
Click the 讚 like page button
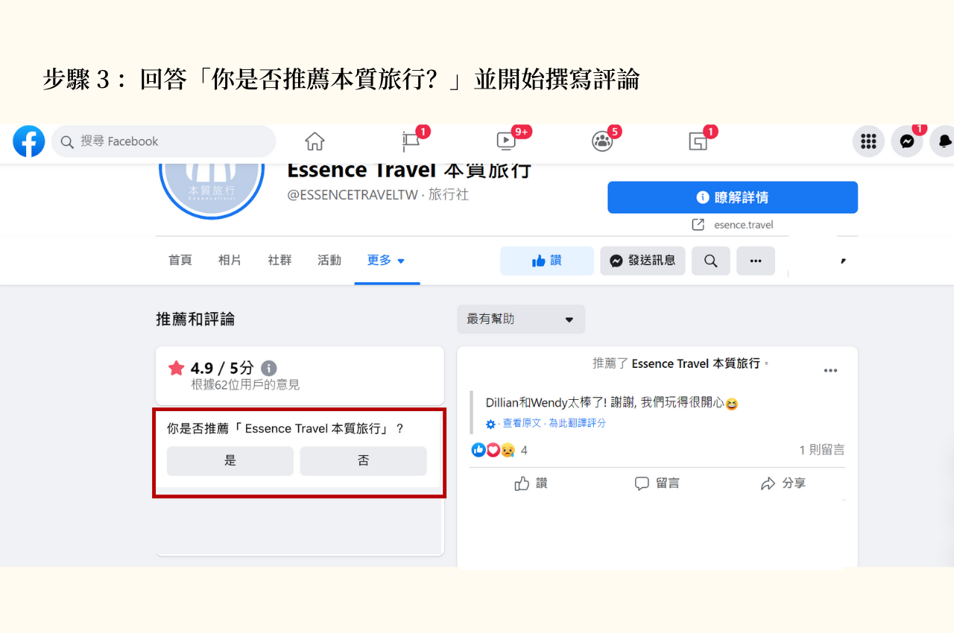click(547, 261)
